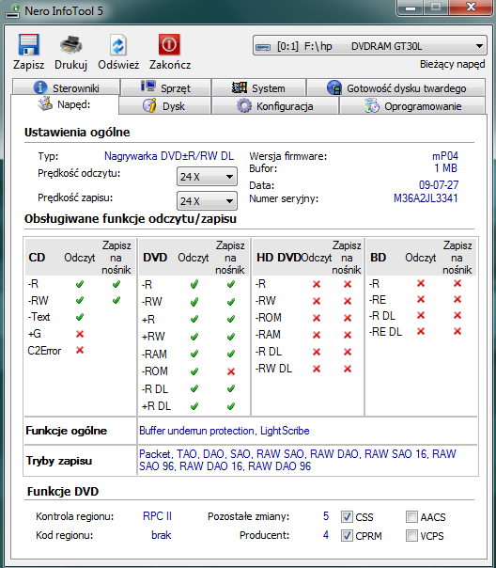The height and width of the screenshot is (568, 496).
Task: Switch to the System tab
Action: pyautogui.click(x=258, y=87)
